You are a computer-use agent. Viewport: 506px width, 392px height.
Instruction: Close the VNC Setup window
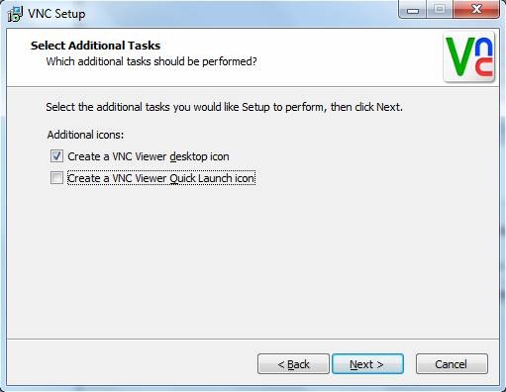pyautogui.click(x=476, y=10)
